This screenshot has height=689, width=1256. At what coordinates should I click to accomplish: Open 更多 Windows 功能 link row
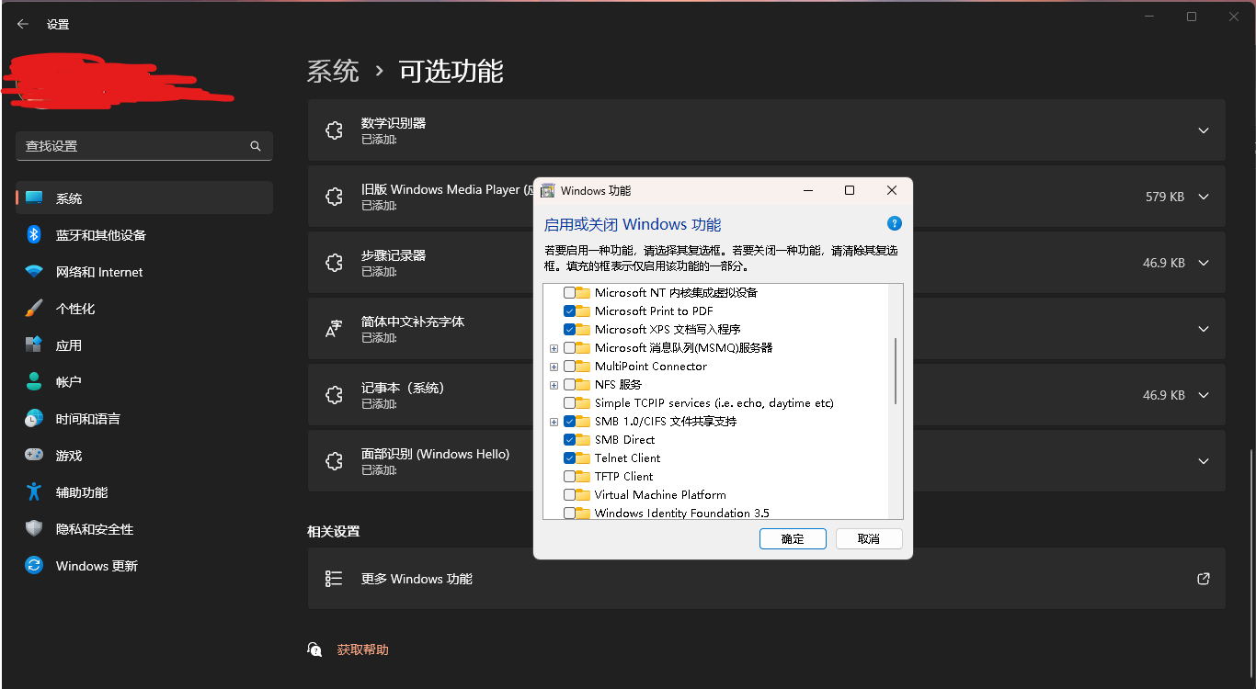767,579
